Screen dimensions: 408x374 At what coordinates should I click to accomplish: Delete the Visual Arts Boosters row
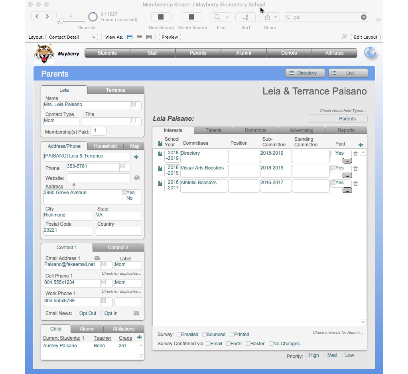(x=355, y=169)
